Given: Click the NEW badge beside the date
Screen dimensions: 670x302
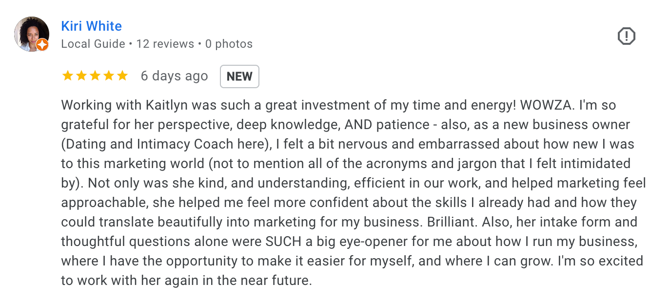Looking at the screenshot, I should (239, 76).
